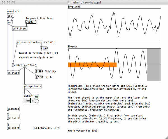Viewport: 168px width, 139px height.
Task: Open the pd user-parameters subpatch
Action: pyautogui.click(x=29, y=42)
